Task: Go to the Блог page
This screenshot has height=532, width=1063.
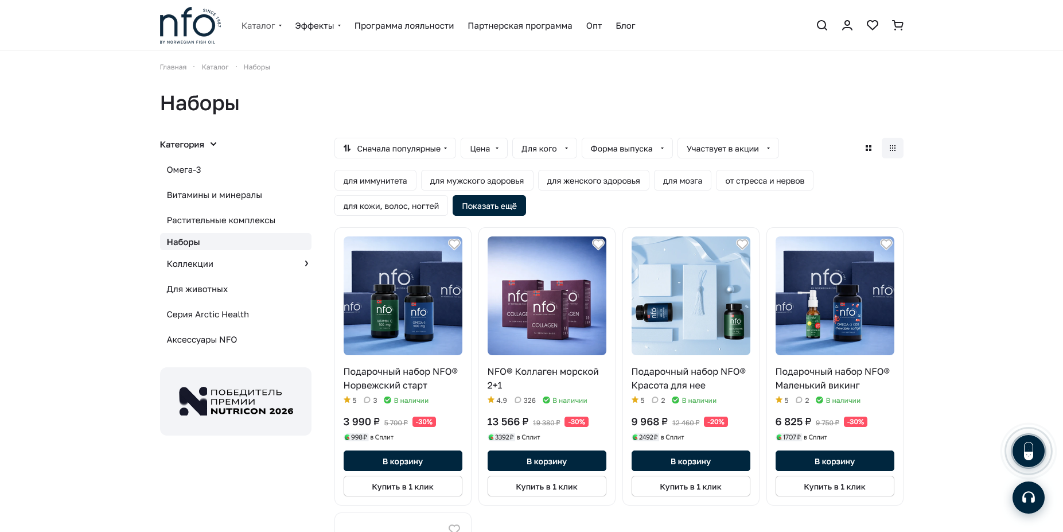Action: tap(625, 26)
